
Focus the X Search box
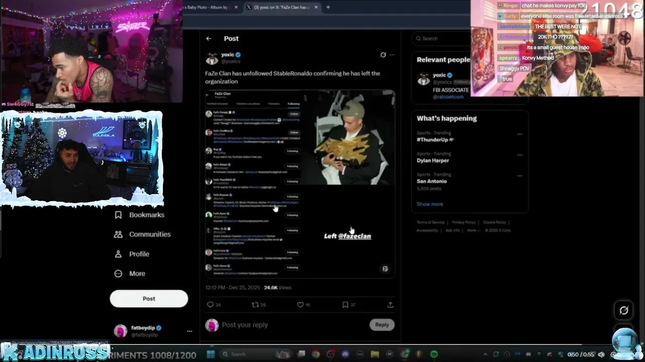441,38
